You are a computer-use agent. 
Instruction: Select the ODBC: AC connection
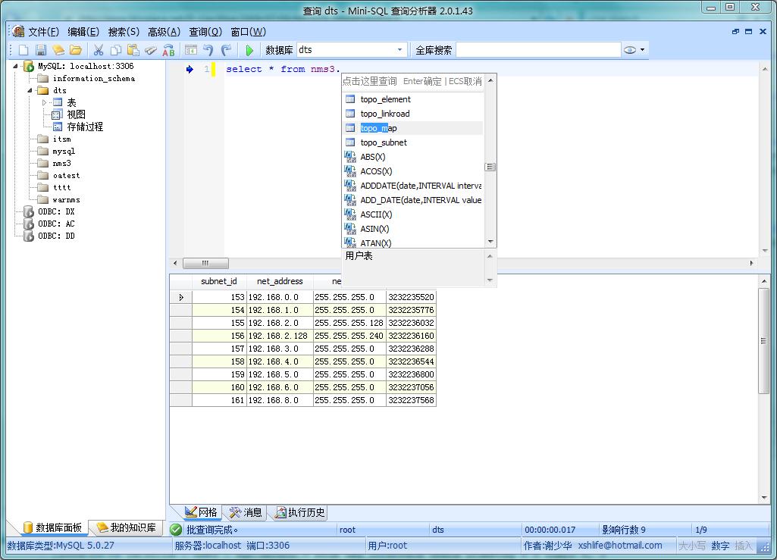click(56, 224)
